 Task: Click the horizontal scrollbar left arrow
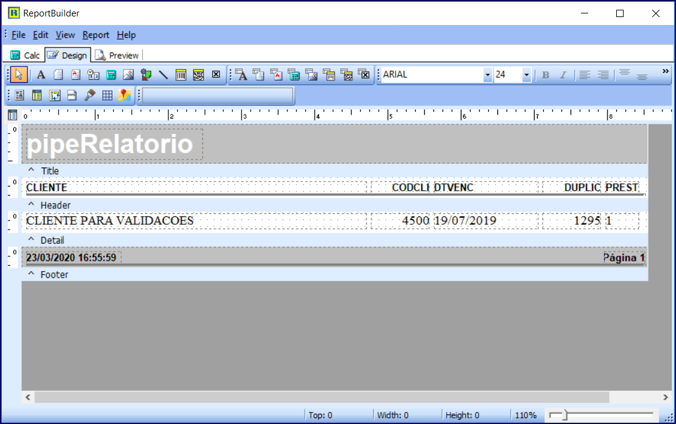[28, 397]
